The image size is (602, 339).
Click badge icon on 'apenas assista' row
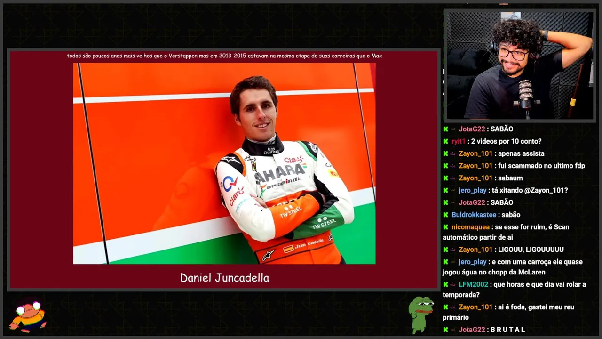click(x=453, y=153)
